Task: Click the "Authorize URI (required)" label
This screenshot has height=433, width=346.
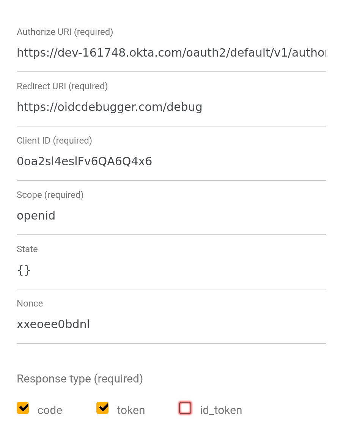Action: tap(65, 32)
